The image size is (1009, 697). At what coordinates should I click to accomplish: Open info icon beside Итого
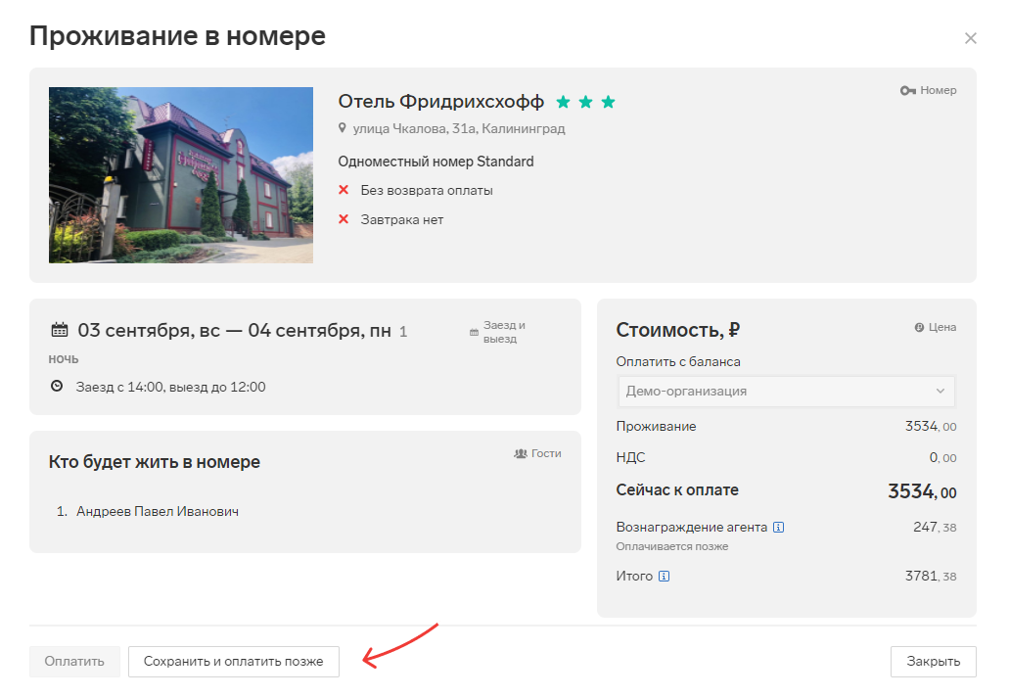click(665, 576)
